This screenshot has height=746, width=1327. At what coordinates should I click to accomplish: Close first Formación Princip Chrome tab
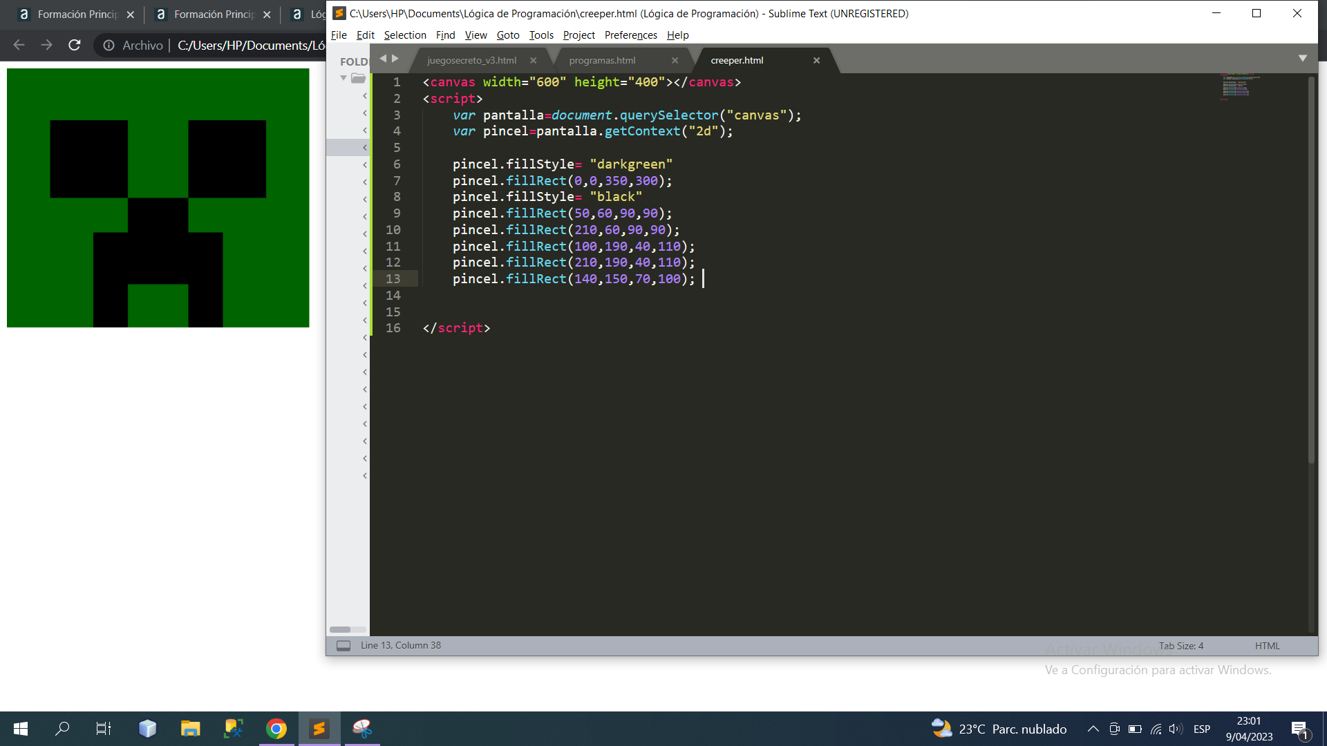click(131, 15)
